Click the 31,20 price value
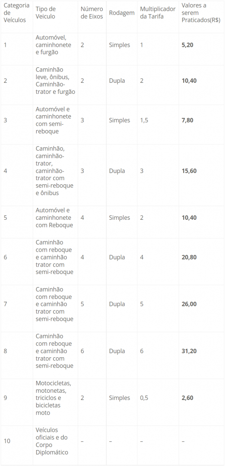This screenshot has width=225, height=466. pos(189,351)
